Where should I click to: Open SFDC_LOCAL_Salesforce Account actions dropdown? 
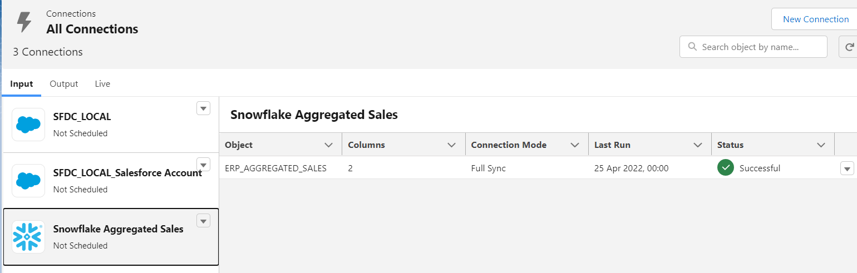pos(204,165)
